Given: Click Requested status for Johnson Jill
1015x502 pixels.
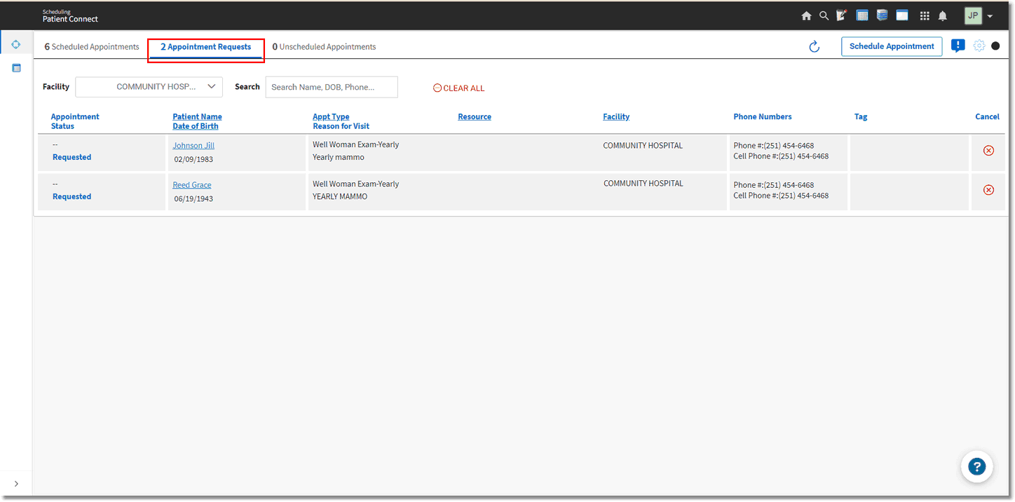Looking at the screenshot, I should [x=72, y=157].
